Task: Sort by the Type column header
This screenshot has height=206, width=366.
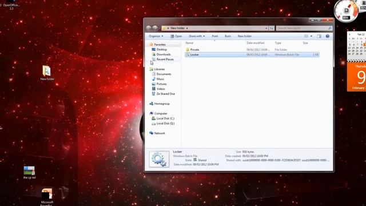Action: (278, 43)
